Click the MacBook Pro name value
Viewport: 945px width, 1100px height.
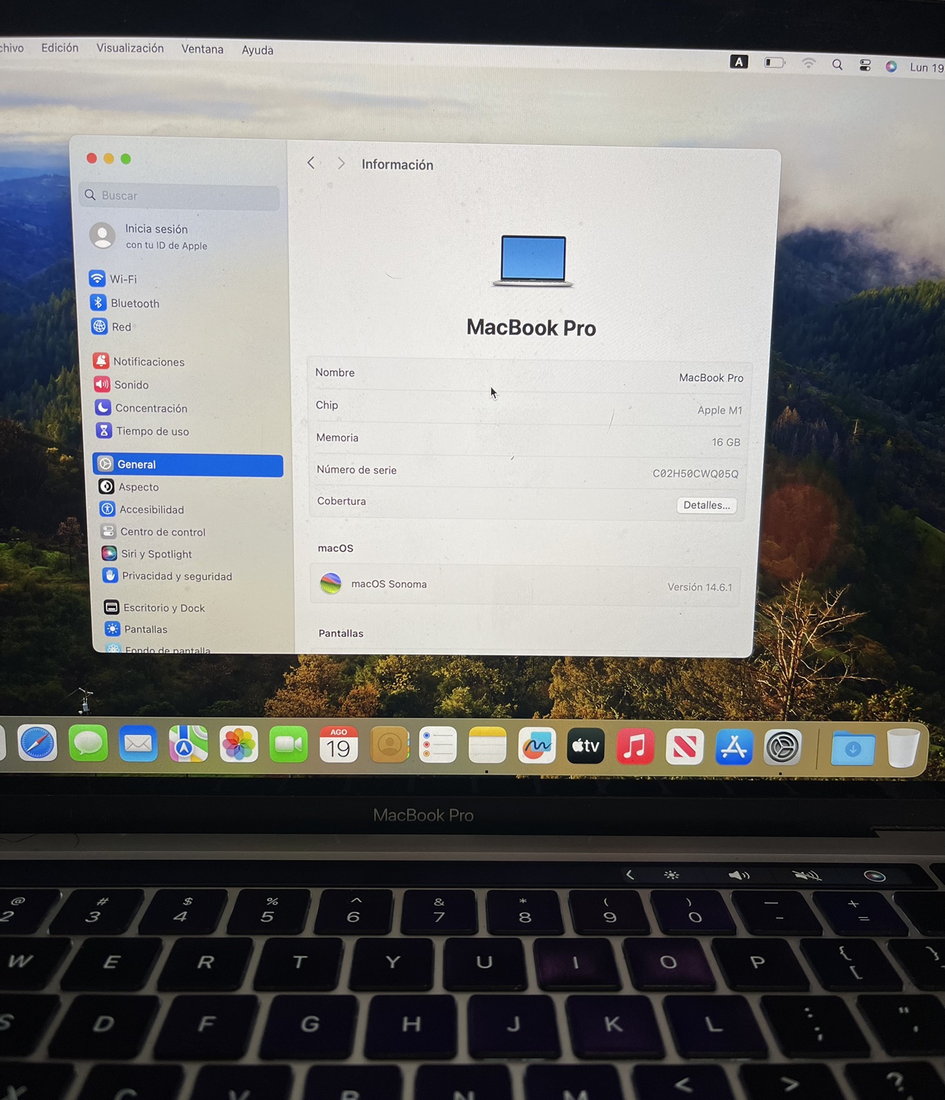(711, 377)
